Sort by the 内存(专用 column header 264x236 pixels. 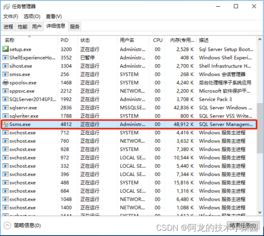pyautogui.click(x=180, y=40)
